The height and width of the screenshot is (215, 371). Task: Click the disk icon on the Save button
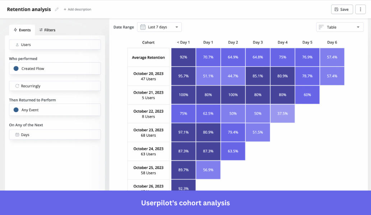click(337, 9)
